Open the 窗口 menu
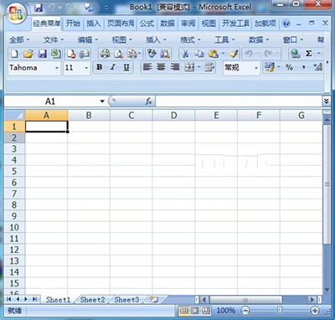 click(x=293, y=40)
